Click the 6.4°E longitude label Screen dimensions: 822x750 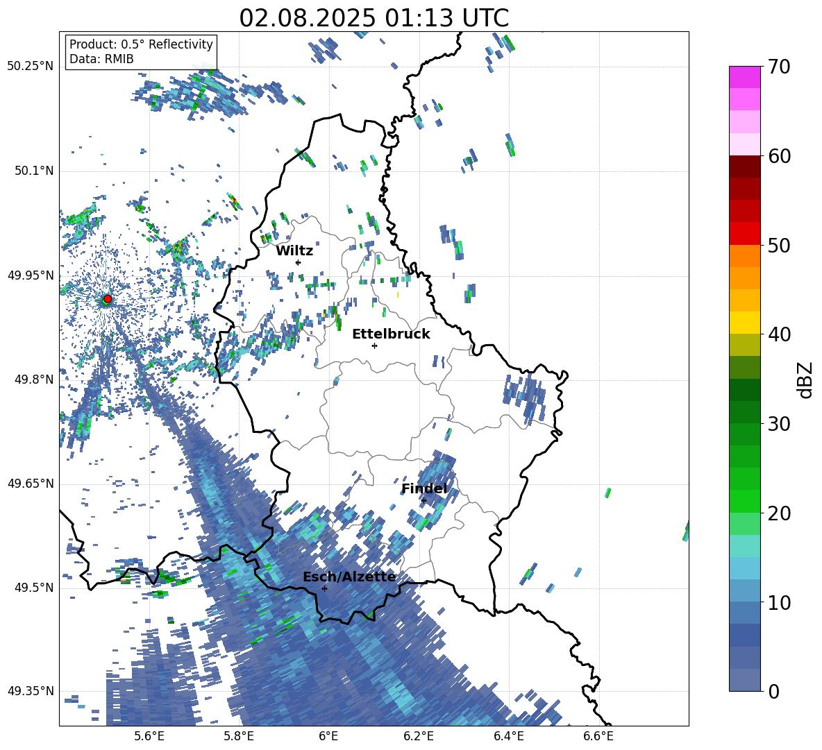[x=508, y=736]
